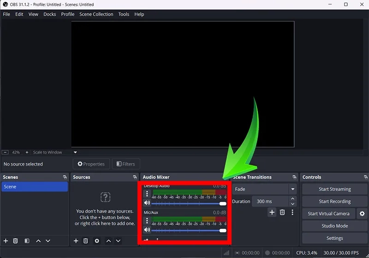
Task: Click Start Recording button
Action: [x=334, y=202]
